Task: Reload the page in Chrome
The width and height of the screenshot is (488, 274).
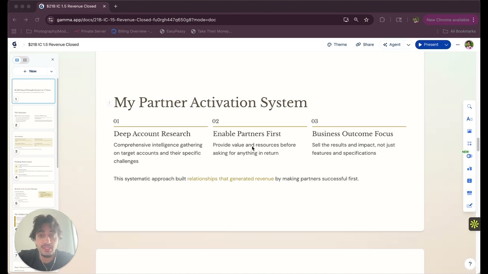Action: click(37, 20)
